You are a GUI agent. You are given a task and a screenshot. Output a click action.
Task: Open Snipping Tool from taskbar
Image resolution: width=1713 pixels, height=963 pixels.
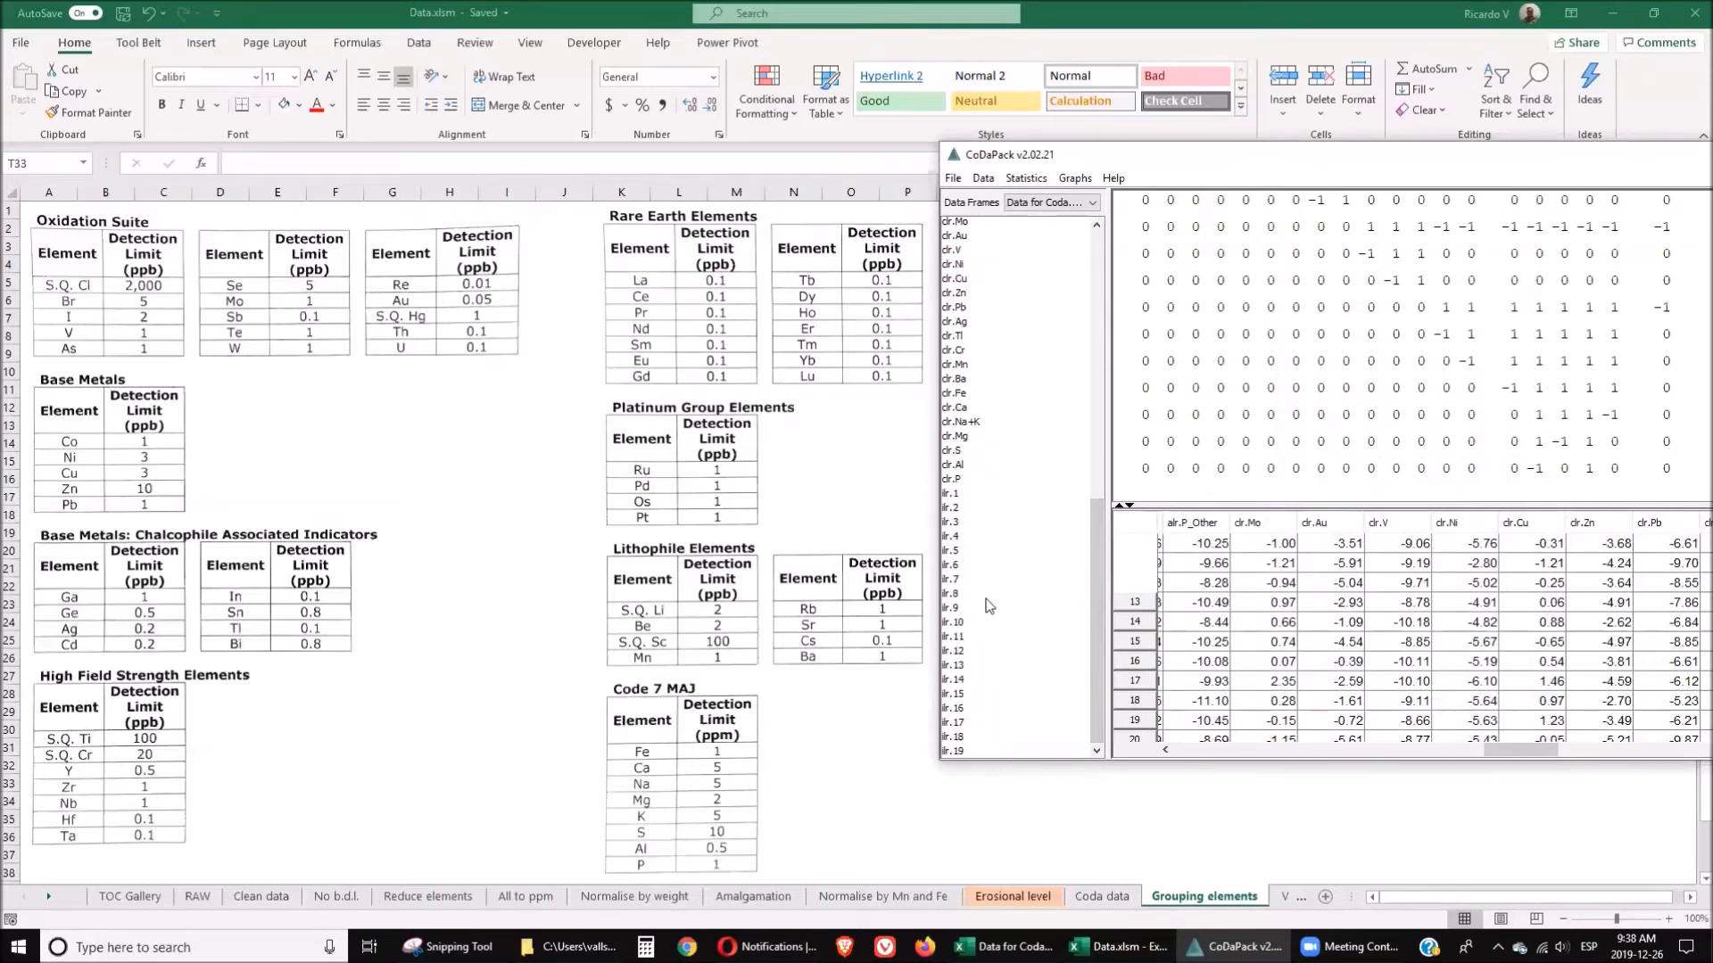(449, 946)
